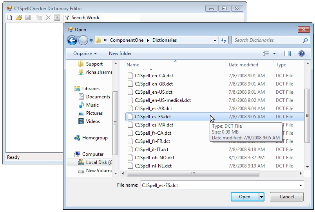Click the greyed Forward arrow button
Image resolution: width=315 pixels, height=212 pixels.
[83, 41]
